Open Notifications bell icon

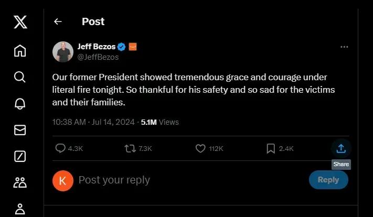[x=20, y=104]
